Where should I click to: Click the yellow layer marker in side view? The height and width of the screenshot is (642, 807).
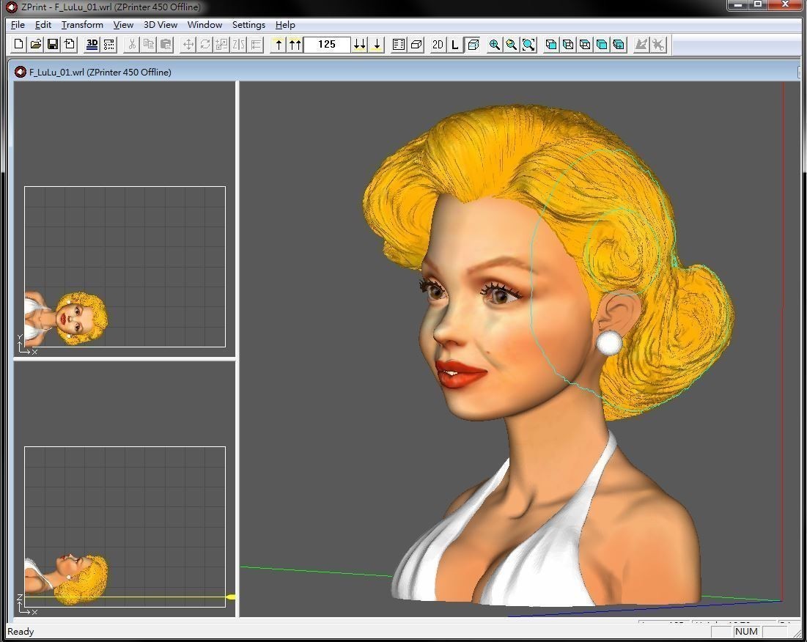click(231, 597)
